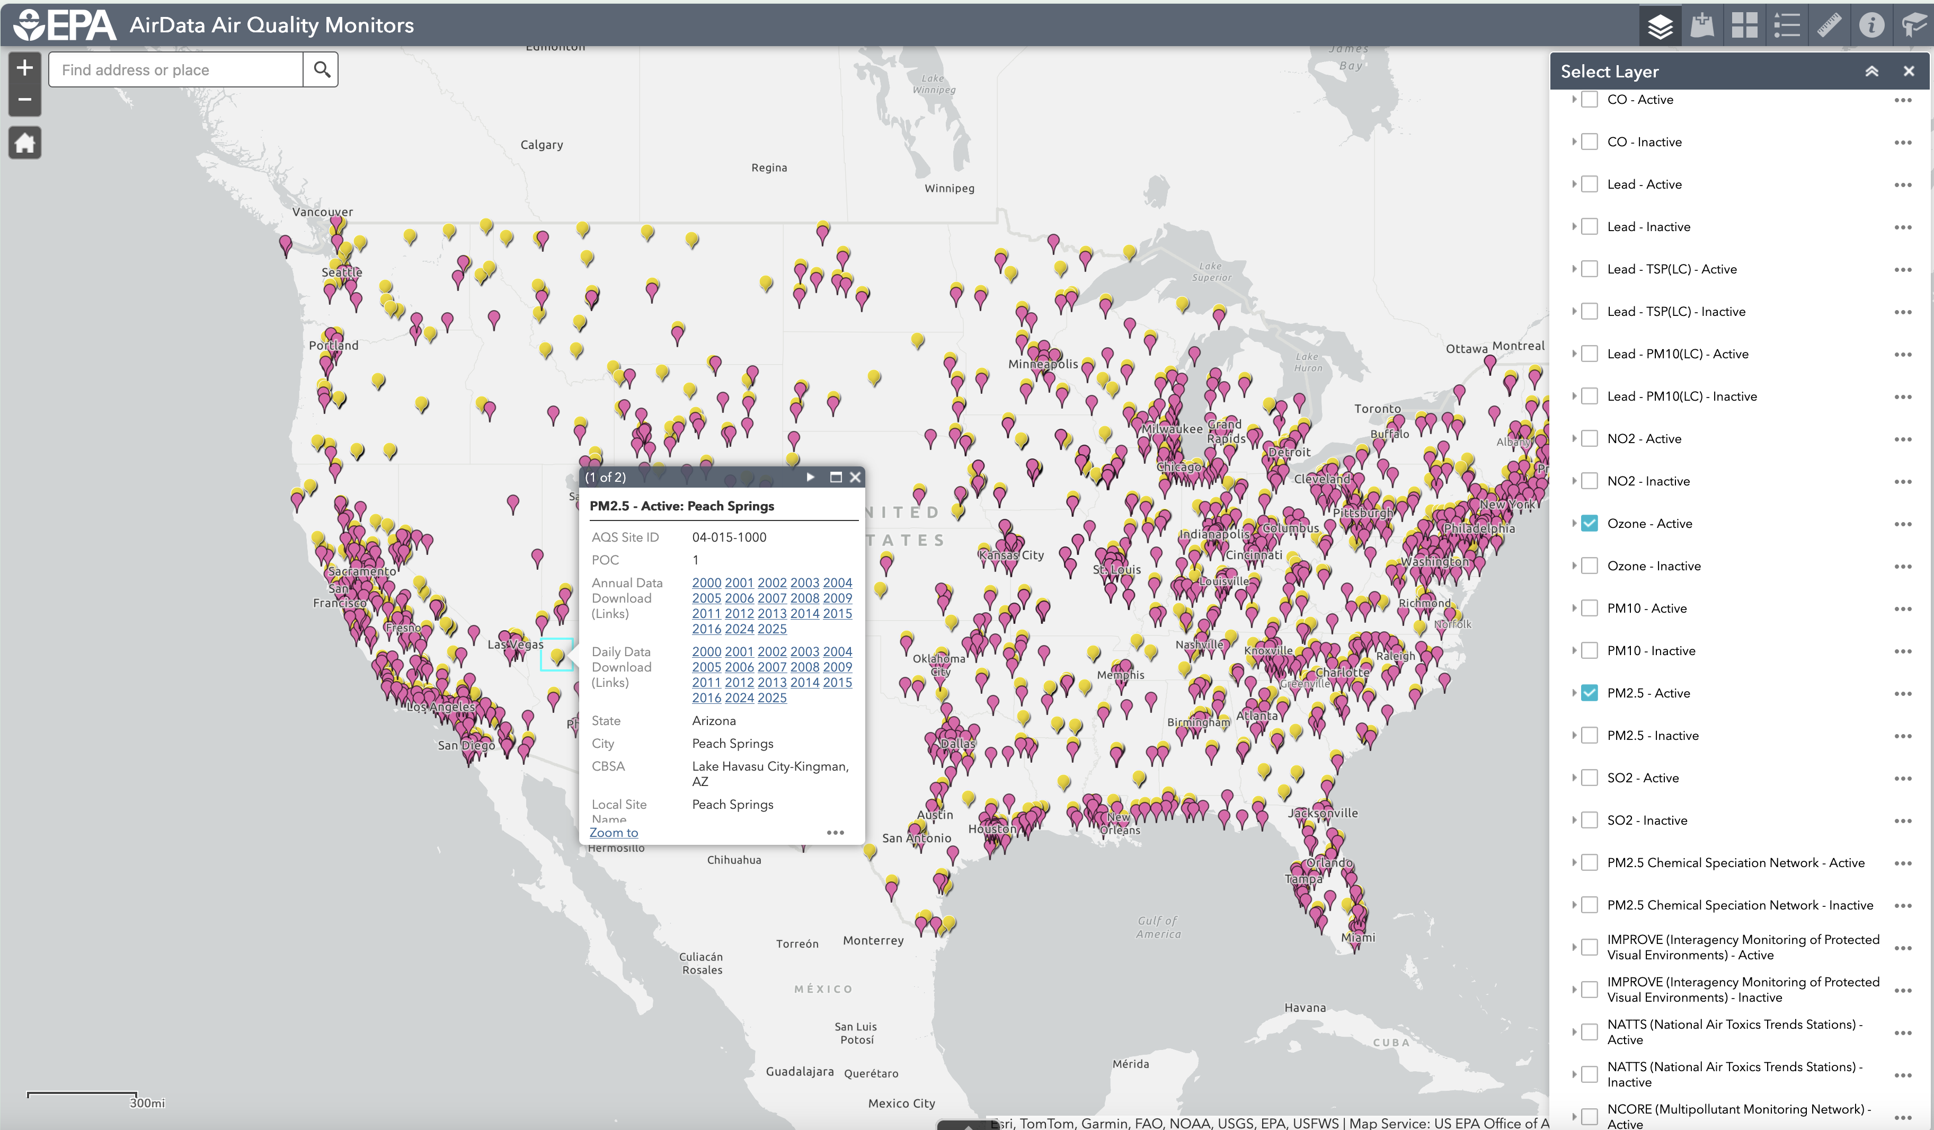Close the Select Layer panel

[x=1909, y=72]
